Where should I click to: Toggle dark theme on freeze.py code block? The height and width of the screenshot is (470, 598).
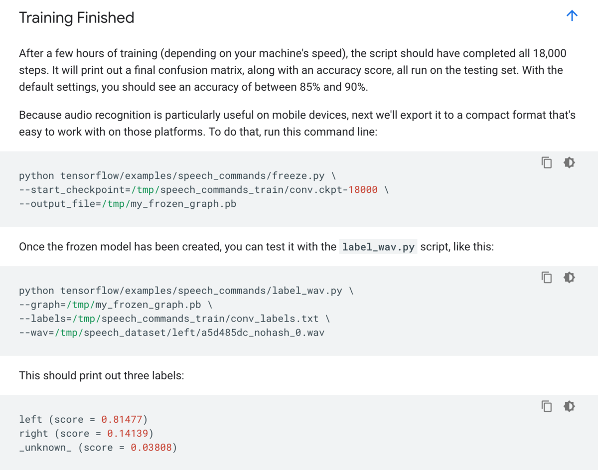569,163
